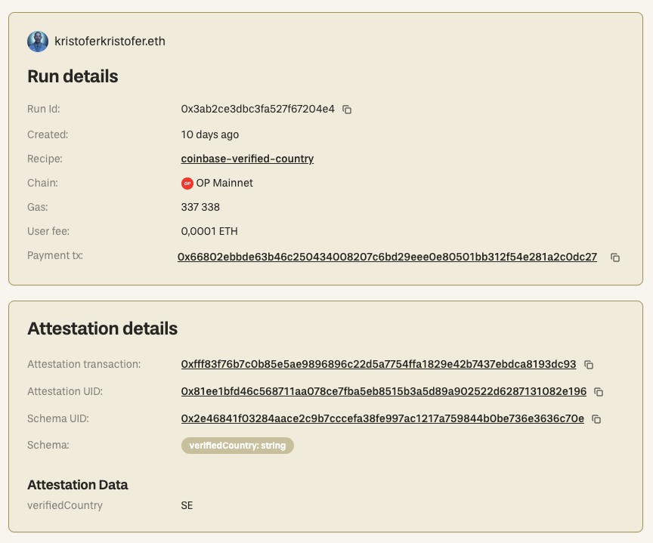Copy the Attestation transaction hash
653x543 pixels.
tap(589, 365)
